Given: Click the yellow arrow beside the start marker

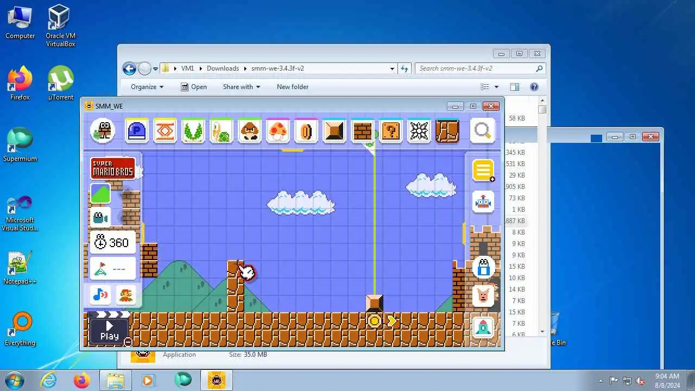Looking at the screenshot, I should tap(392, 321).
